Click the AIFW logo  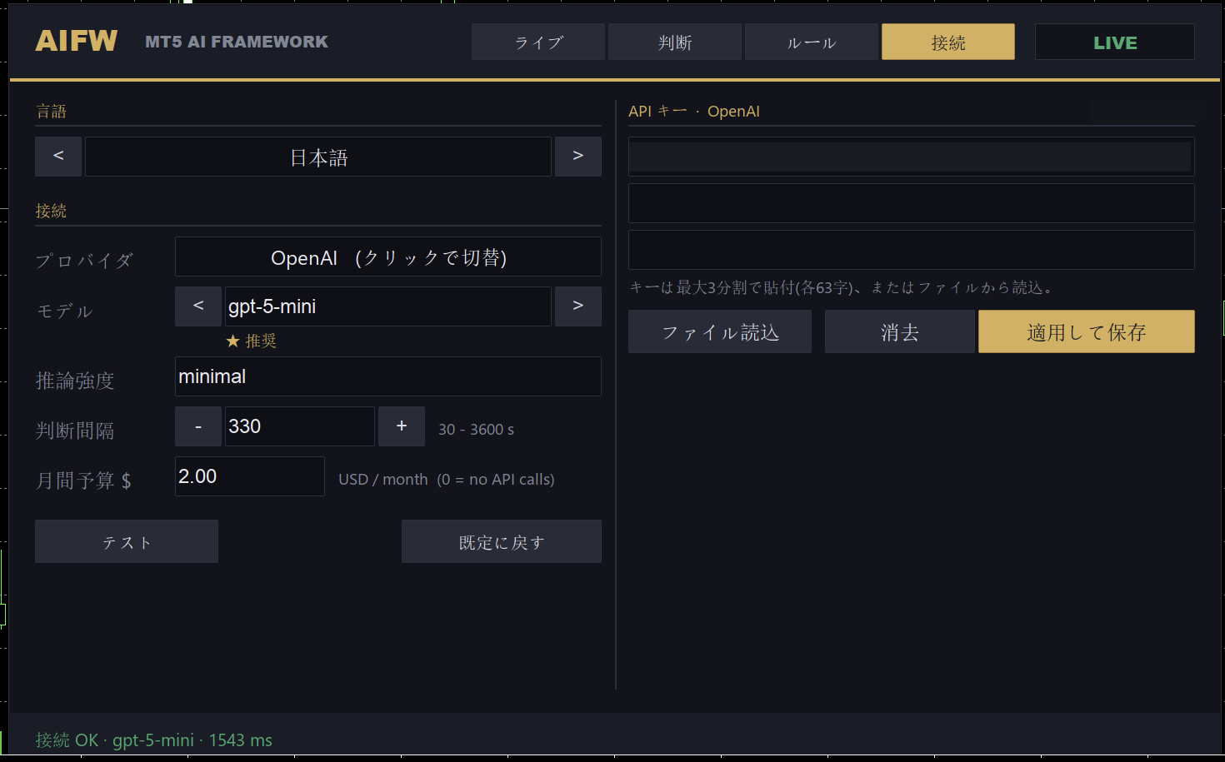pos(77,42)
